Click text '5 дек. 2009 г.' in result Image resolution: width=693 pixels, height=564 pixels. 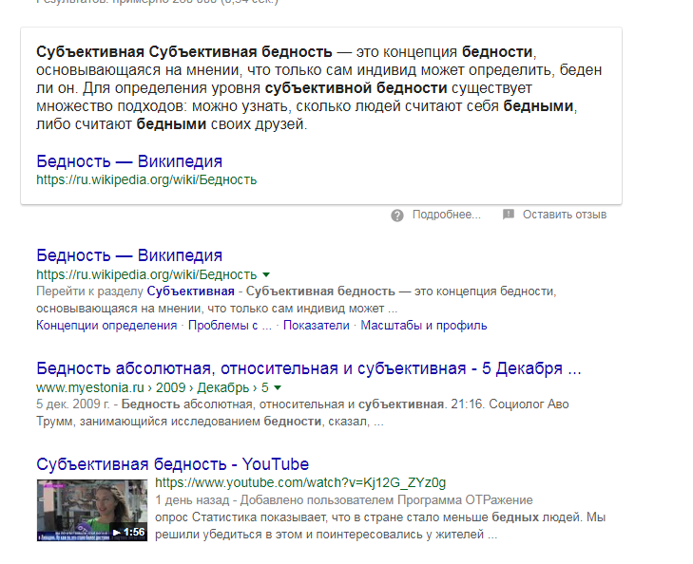click(73, 404)
